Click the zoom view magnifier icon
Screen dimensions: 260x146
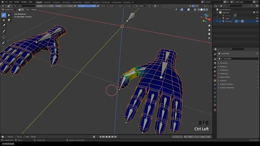pyautogui.click(x=209, y=26)
